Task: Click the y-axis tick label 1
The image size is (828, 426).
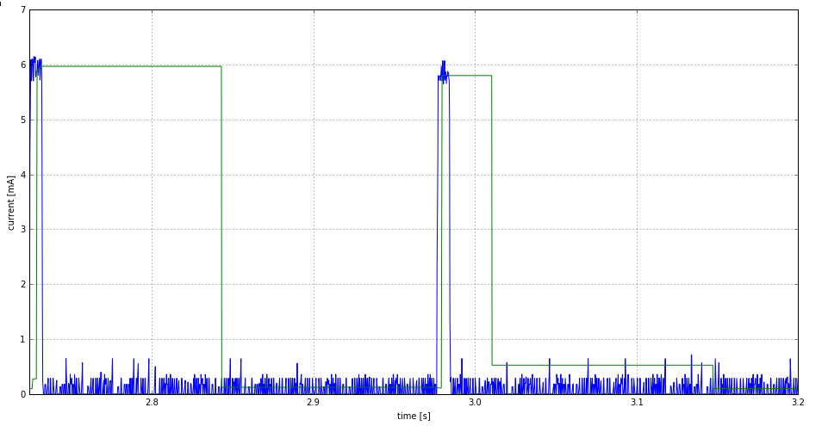Action: coord(22,340)
